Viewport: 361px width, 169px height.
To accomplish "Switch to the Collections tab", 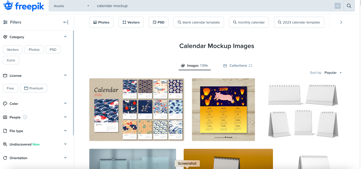I will click(x=238, y=65).
